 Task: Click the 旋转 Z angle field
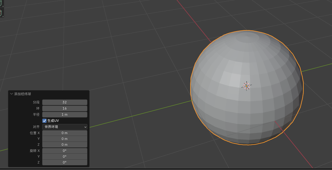(x=65, y=162)
